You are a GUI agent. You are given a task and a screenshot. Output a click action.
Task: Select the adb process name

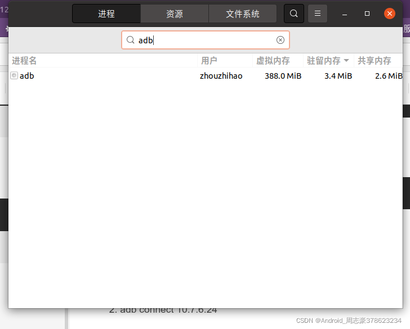27,76
